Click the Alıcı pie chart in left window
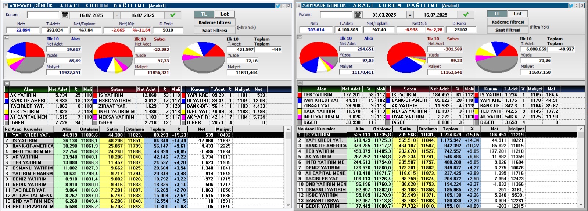The width and height of the screenshot is (588, 211). point(26,57)
